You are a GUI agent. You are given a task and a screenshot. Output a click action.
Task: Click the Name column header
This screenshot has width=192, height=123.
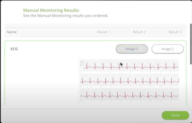click(12, 32)
